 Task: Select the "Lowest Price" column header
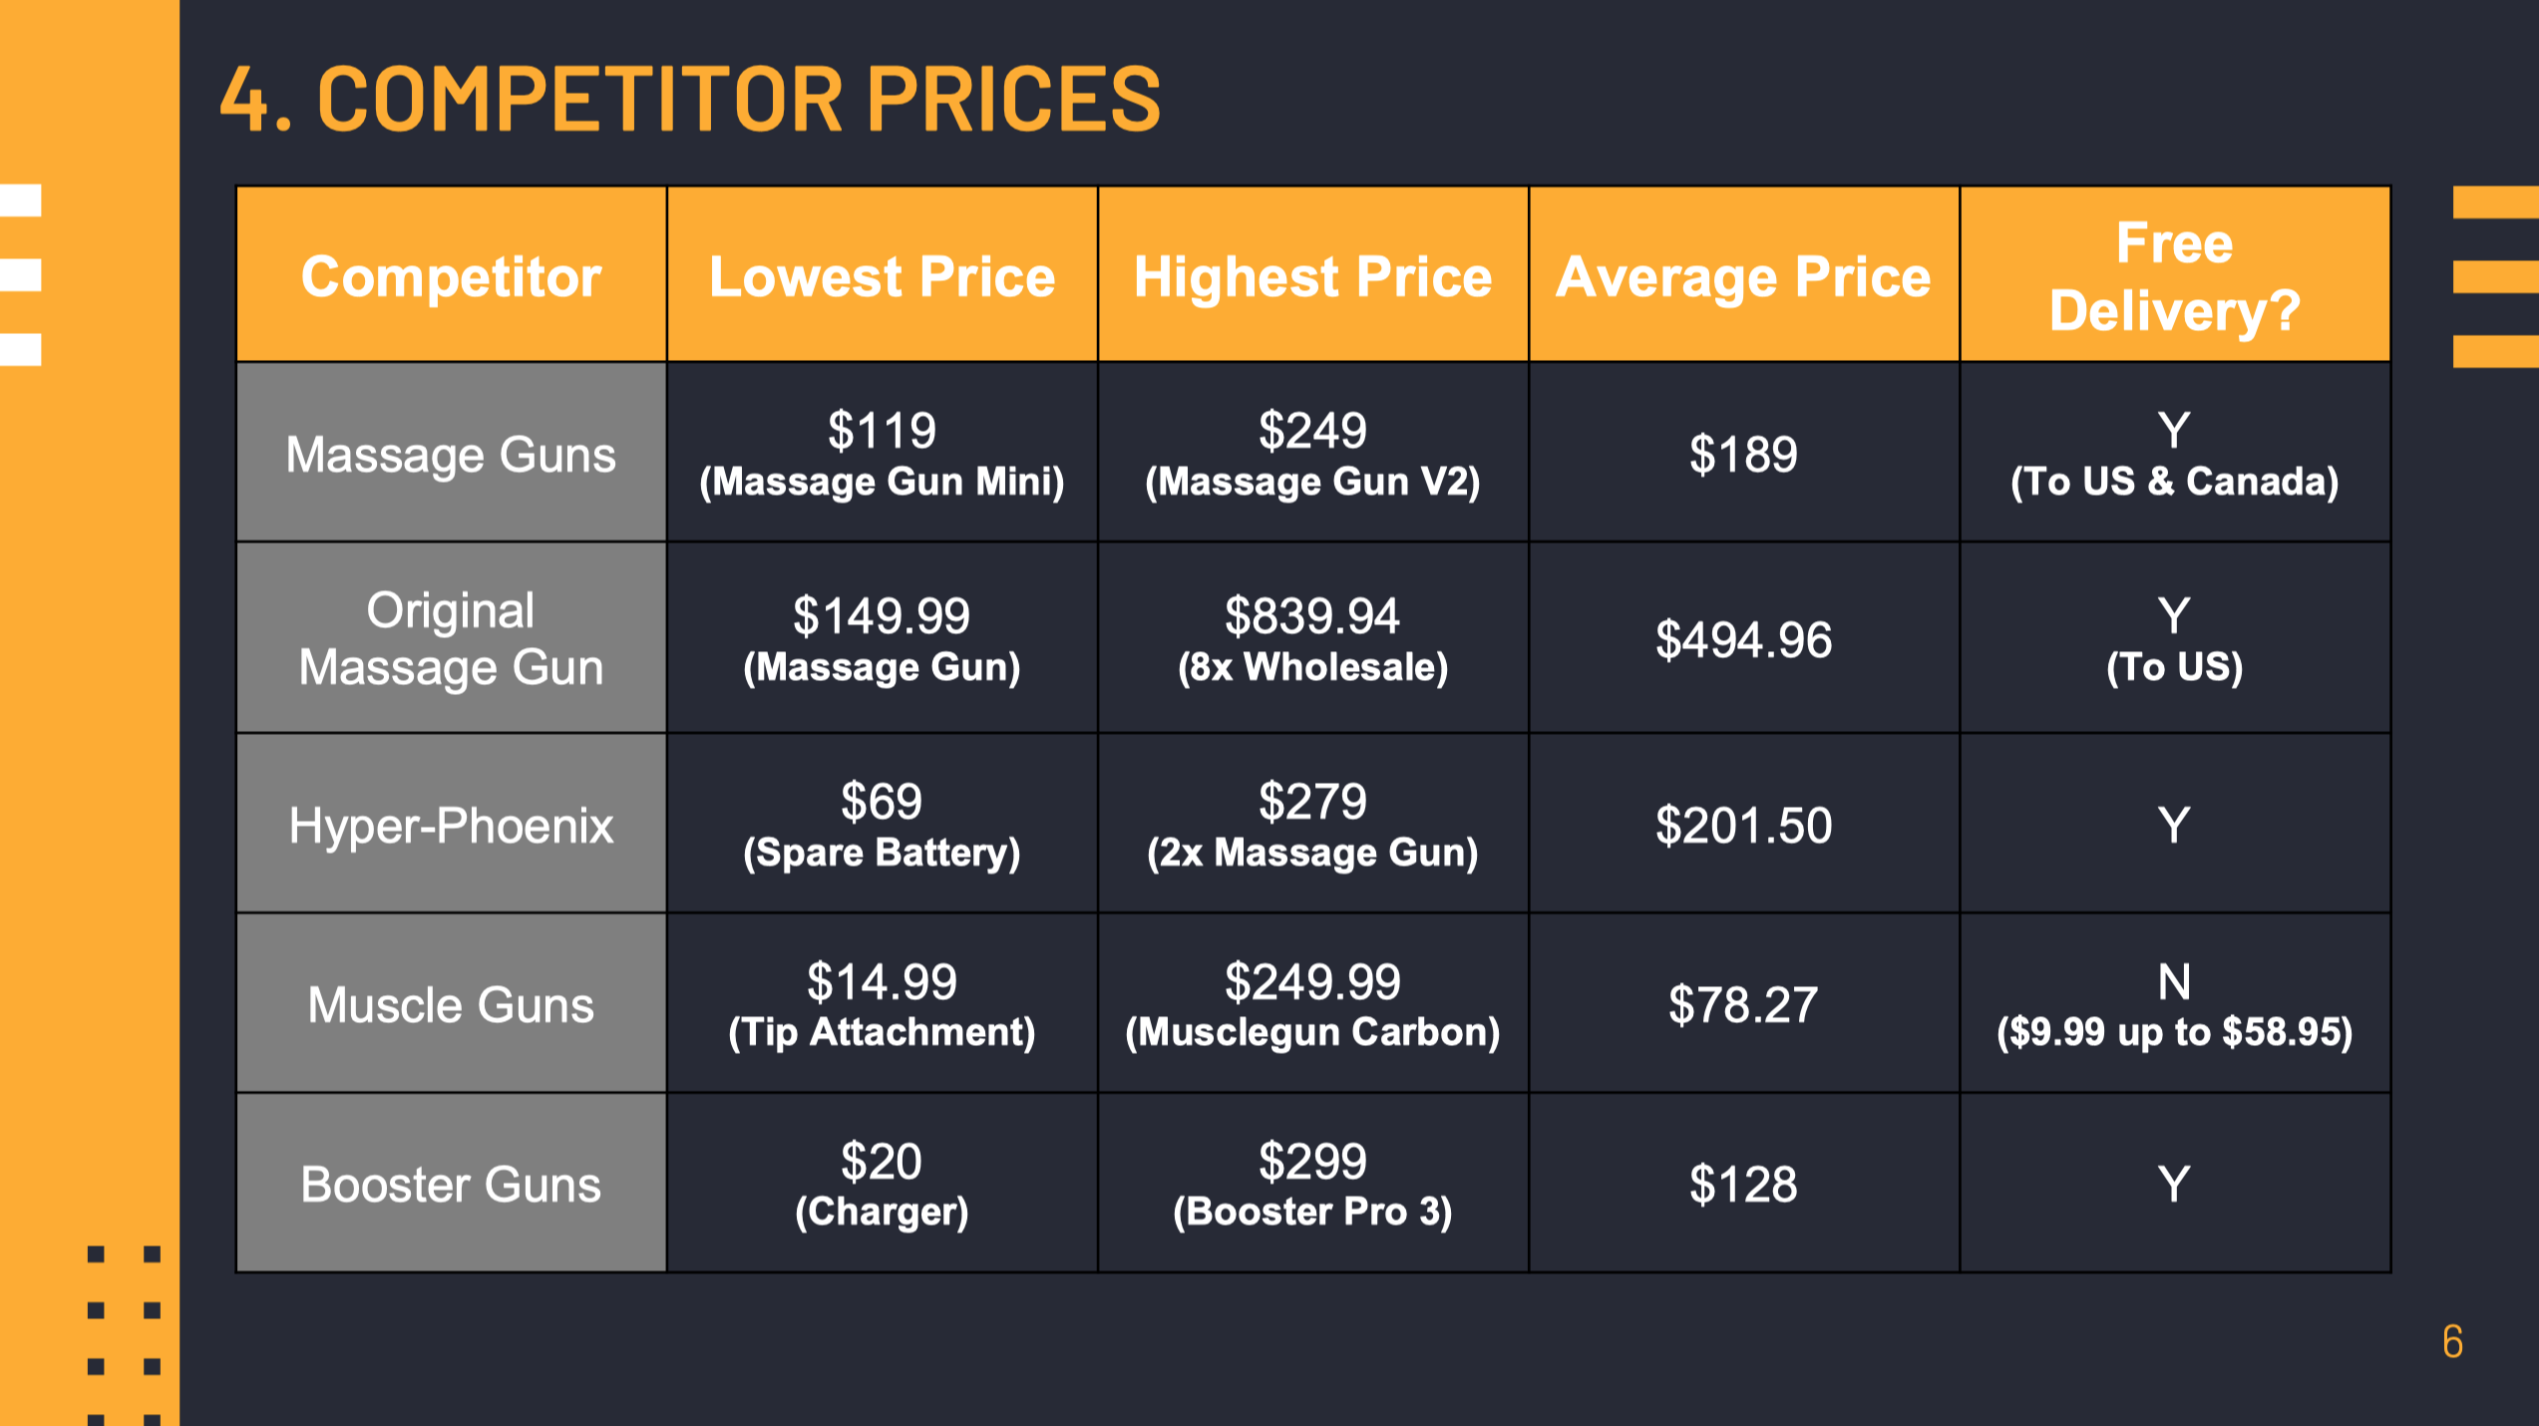coord(882,274)
